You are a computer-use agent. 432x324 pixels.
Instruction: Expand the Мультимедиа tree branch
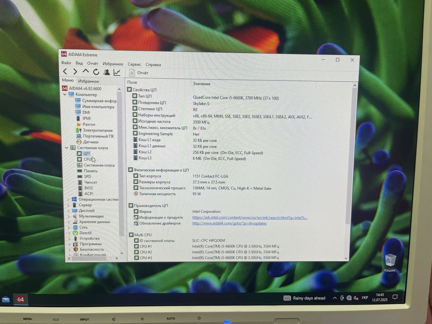click(69, 216)
